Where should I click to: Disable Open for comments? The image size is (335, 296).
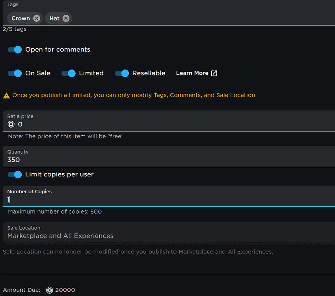coord(15,49)
